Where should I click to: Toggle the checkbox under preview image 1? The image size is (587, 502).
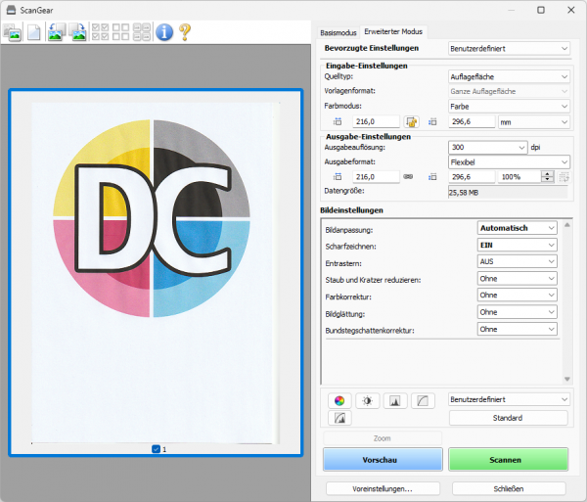pyautogui.click(x=157, y=449)
